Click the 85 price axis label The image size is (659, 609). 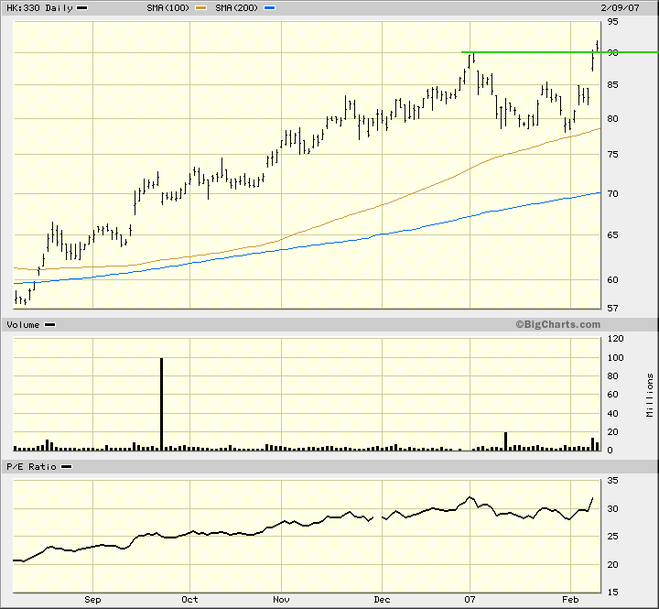612,84
